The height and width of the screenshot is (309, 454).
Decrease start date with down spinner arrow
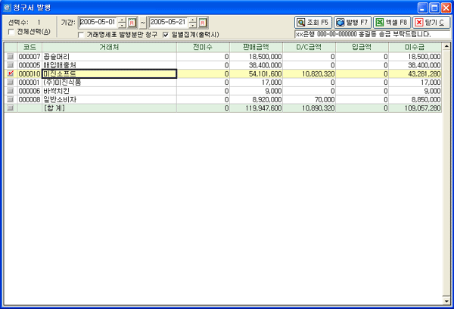(123, 25)
